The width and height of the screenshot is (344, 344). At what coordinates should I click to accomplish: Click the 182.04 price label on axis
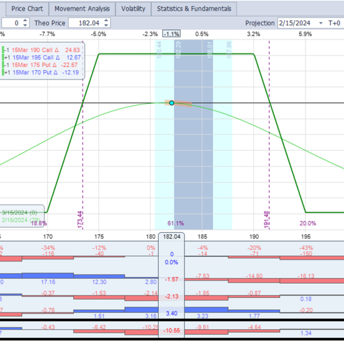pyautogui.click(x=172, y=236)
